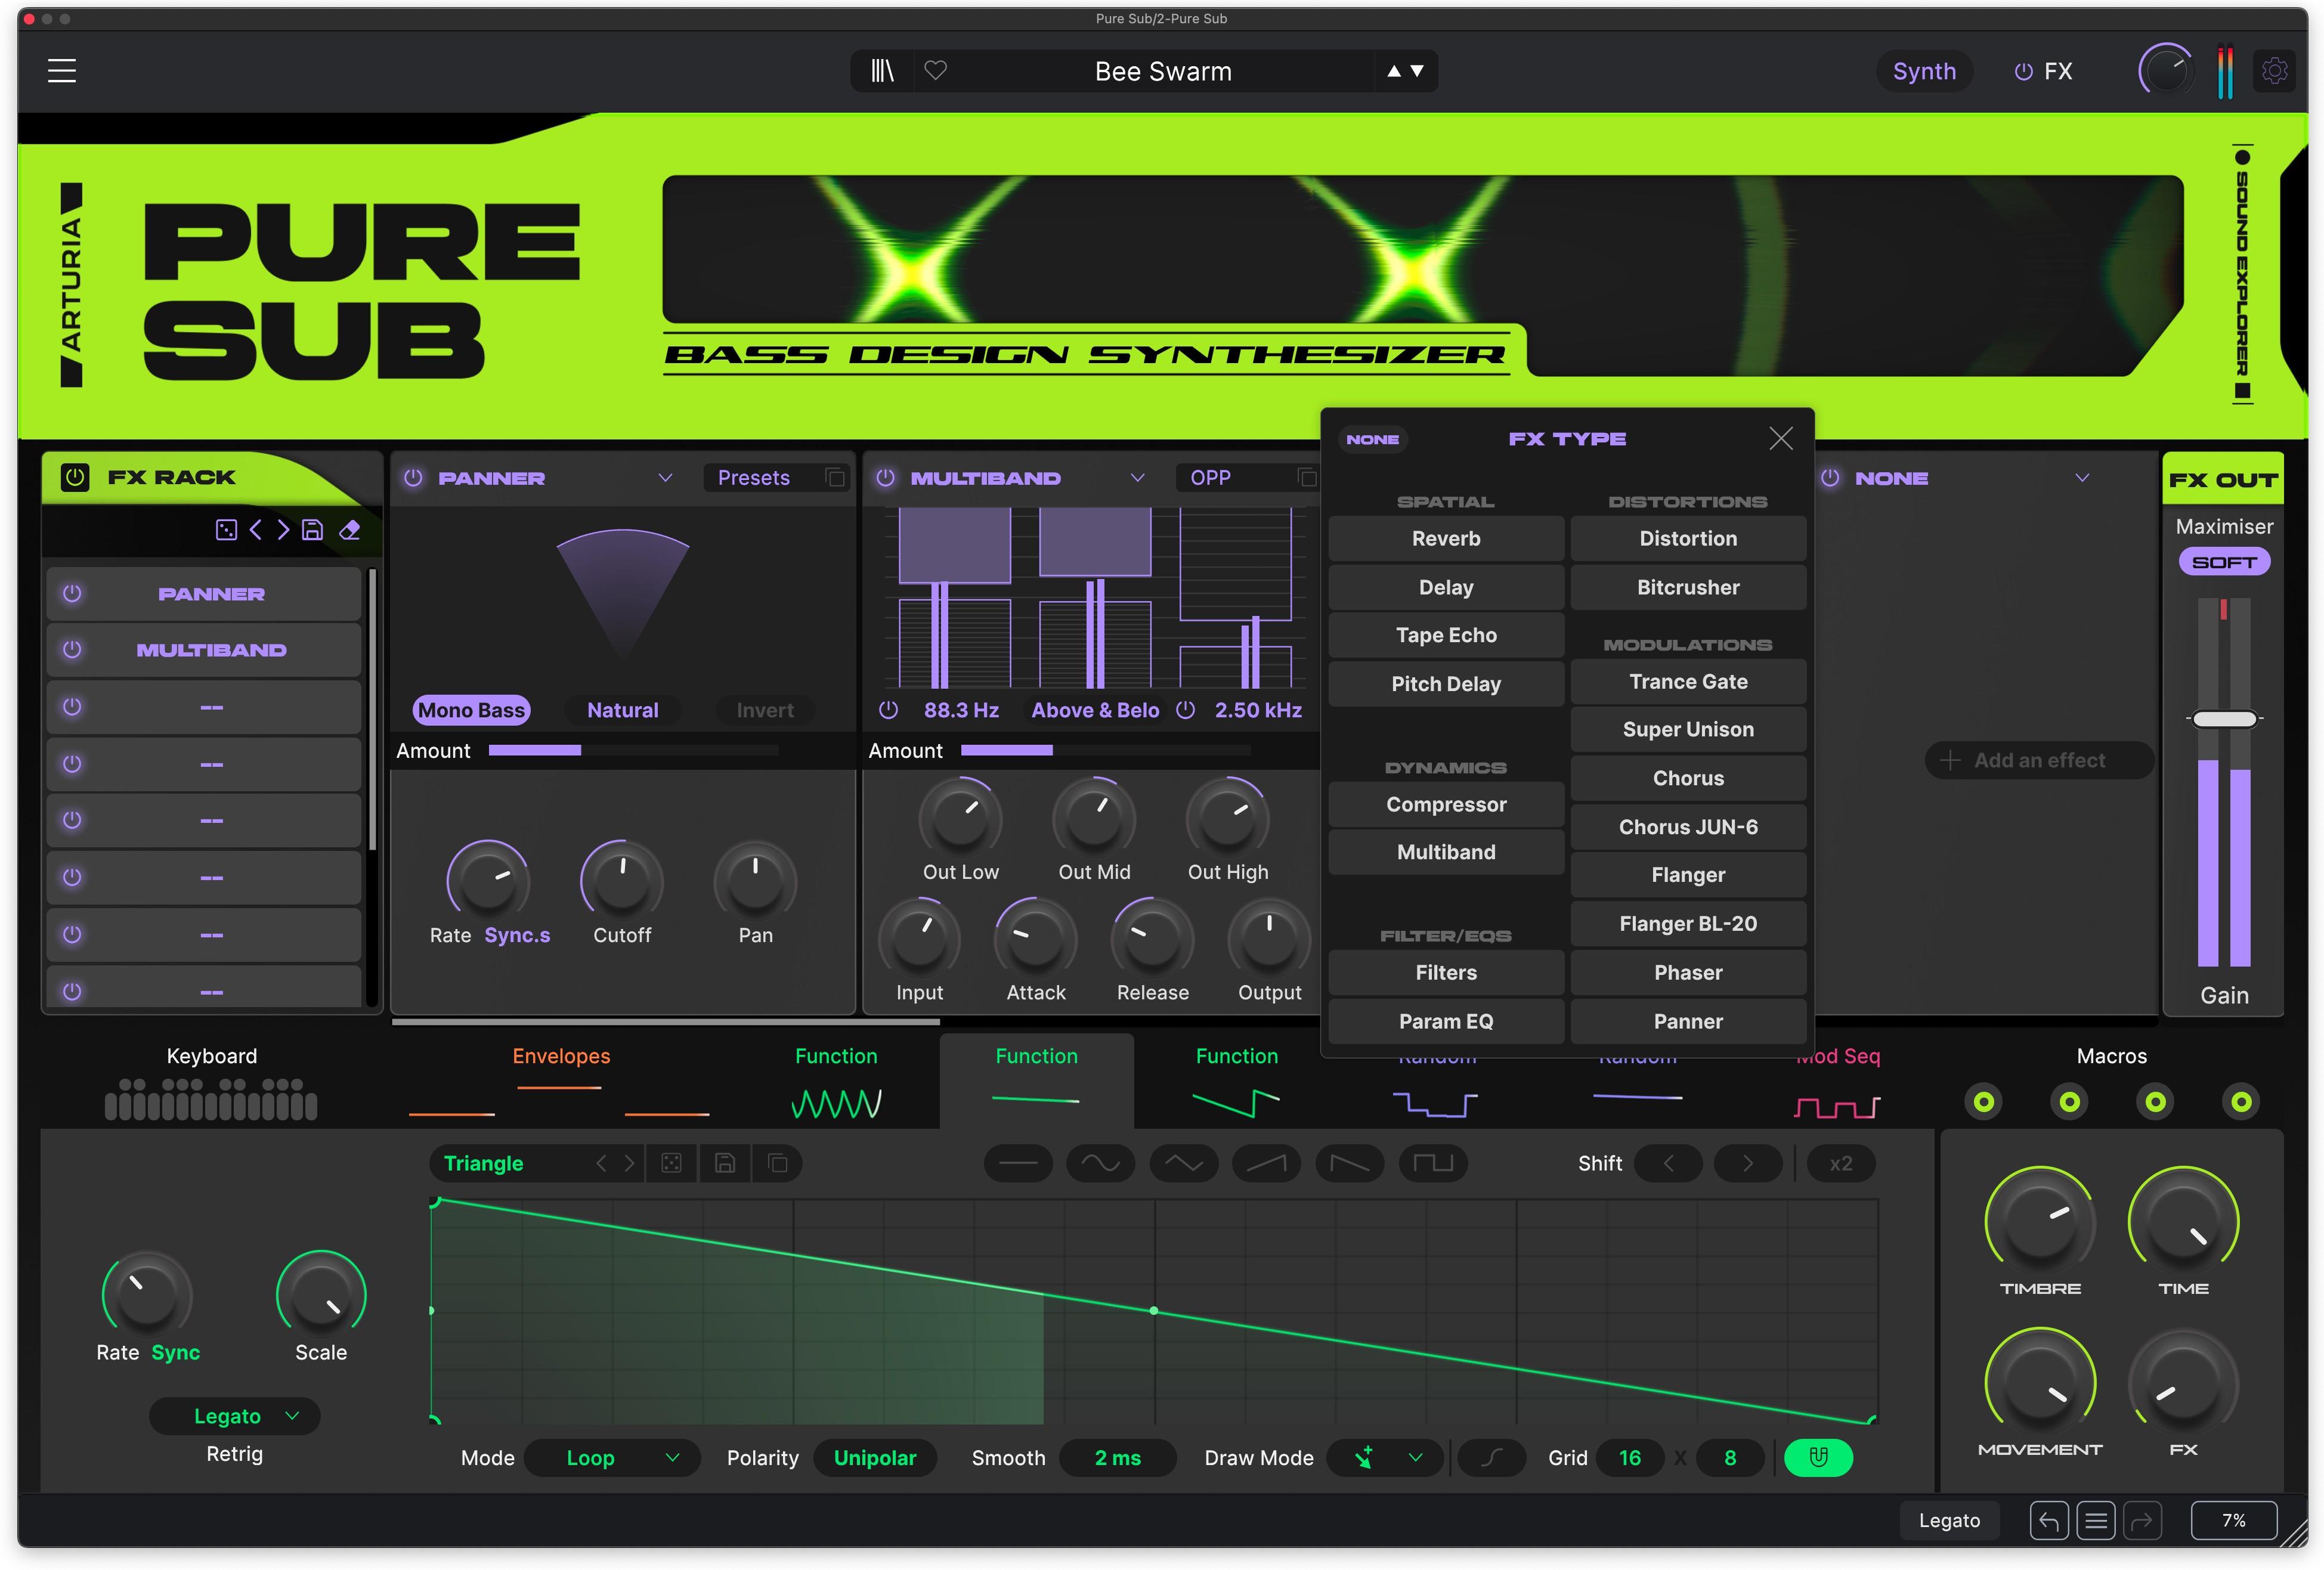Expand the Multiband effect type dropdown
This screenshot has height=1570, width=2324.
1137,478
